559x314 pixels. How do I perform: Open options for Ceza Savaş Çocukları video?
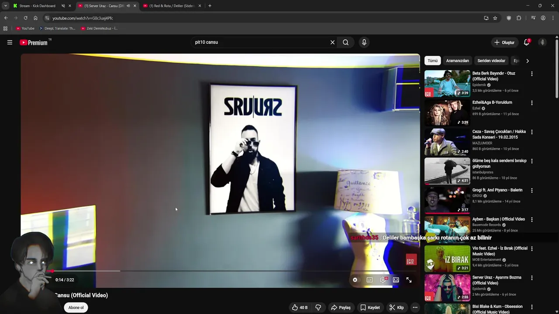(x=531, y=132)
